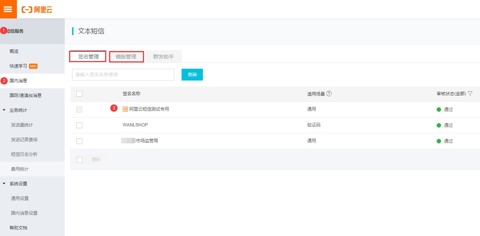The width and height of the screenshot is (480, 236).
Task: Focus the 请输入签名名称搜索 input field
Action: point(123,75)
